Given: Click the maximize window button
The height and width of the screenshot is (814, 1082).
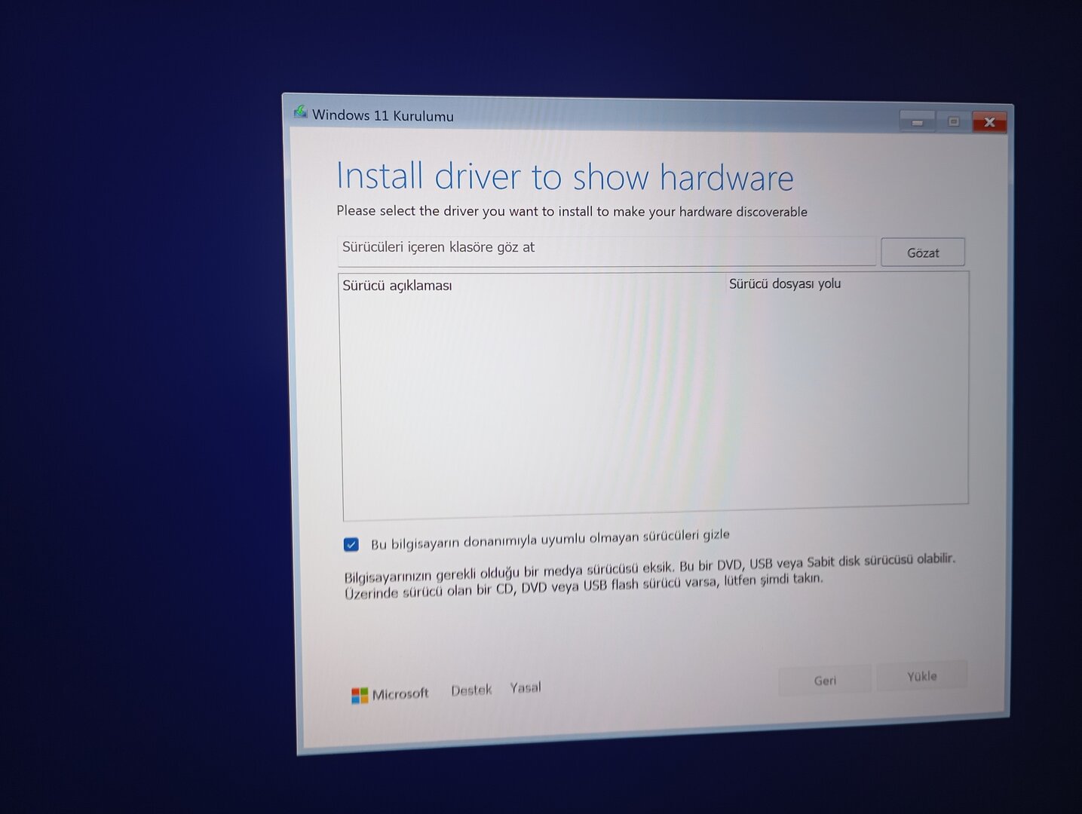Looking at the screenshot, I should pyautogui.click(x=954, y=121).
